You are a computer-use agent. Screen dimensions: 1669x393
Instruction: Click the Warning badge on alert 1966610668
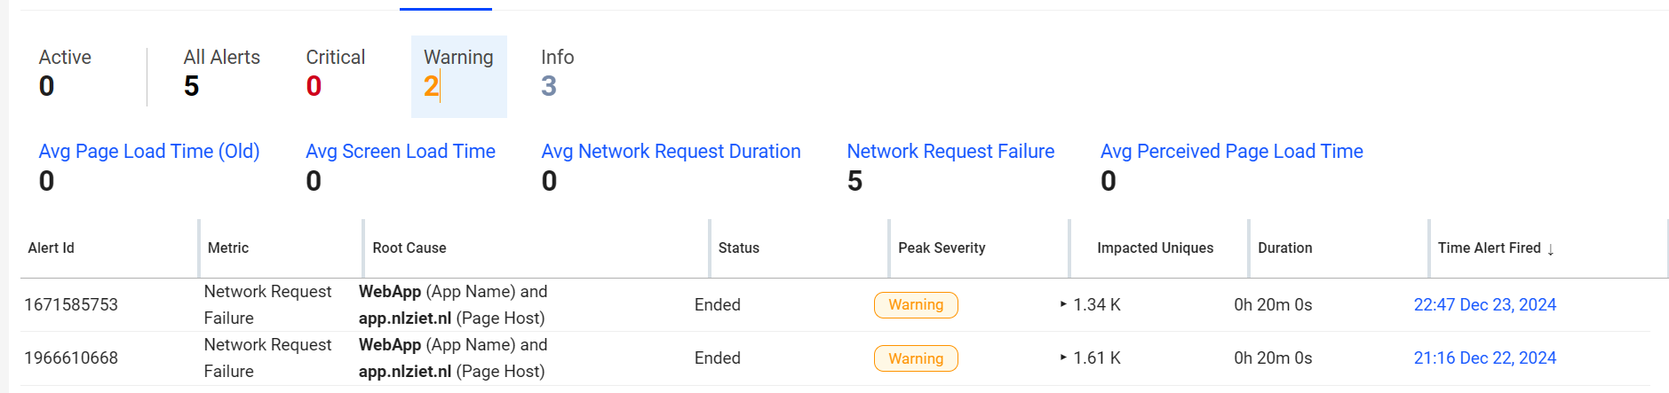[916, 358]
